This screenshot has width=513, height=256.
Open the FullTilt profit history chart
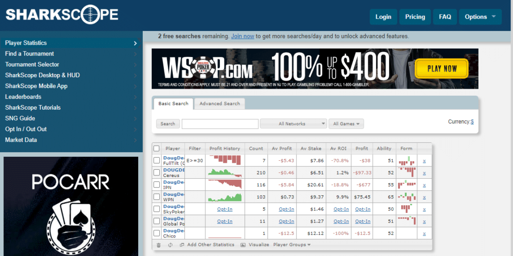pyautogui.click(x=225, y=160)
